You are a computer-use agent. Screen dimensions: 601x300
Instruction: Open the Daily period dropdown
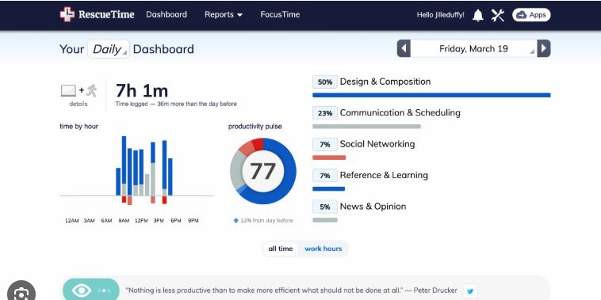tap(109, 49)
